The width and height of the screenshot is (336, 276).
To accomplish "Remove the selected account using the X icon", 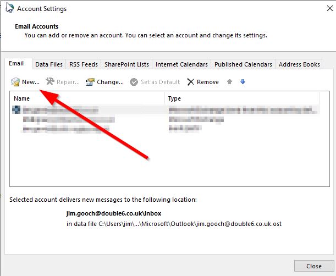I will coord(191,82).
